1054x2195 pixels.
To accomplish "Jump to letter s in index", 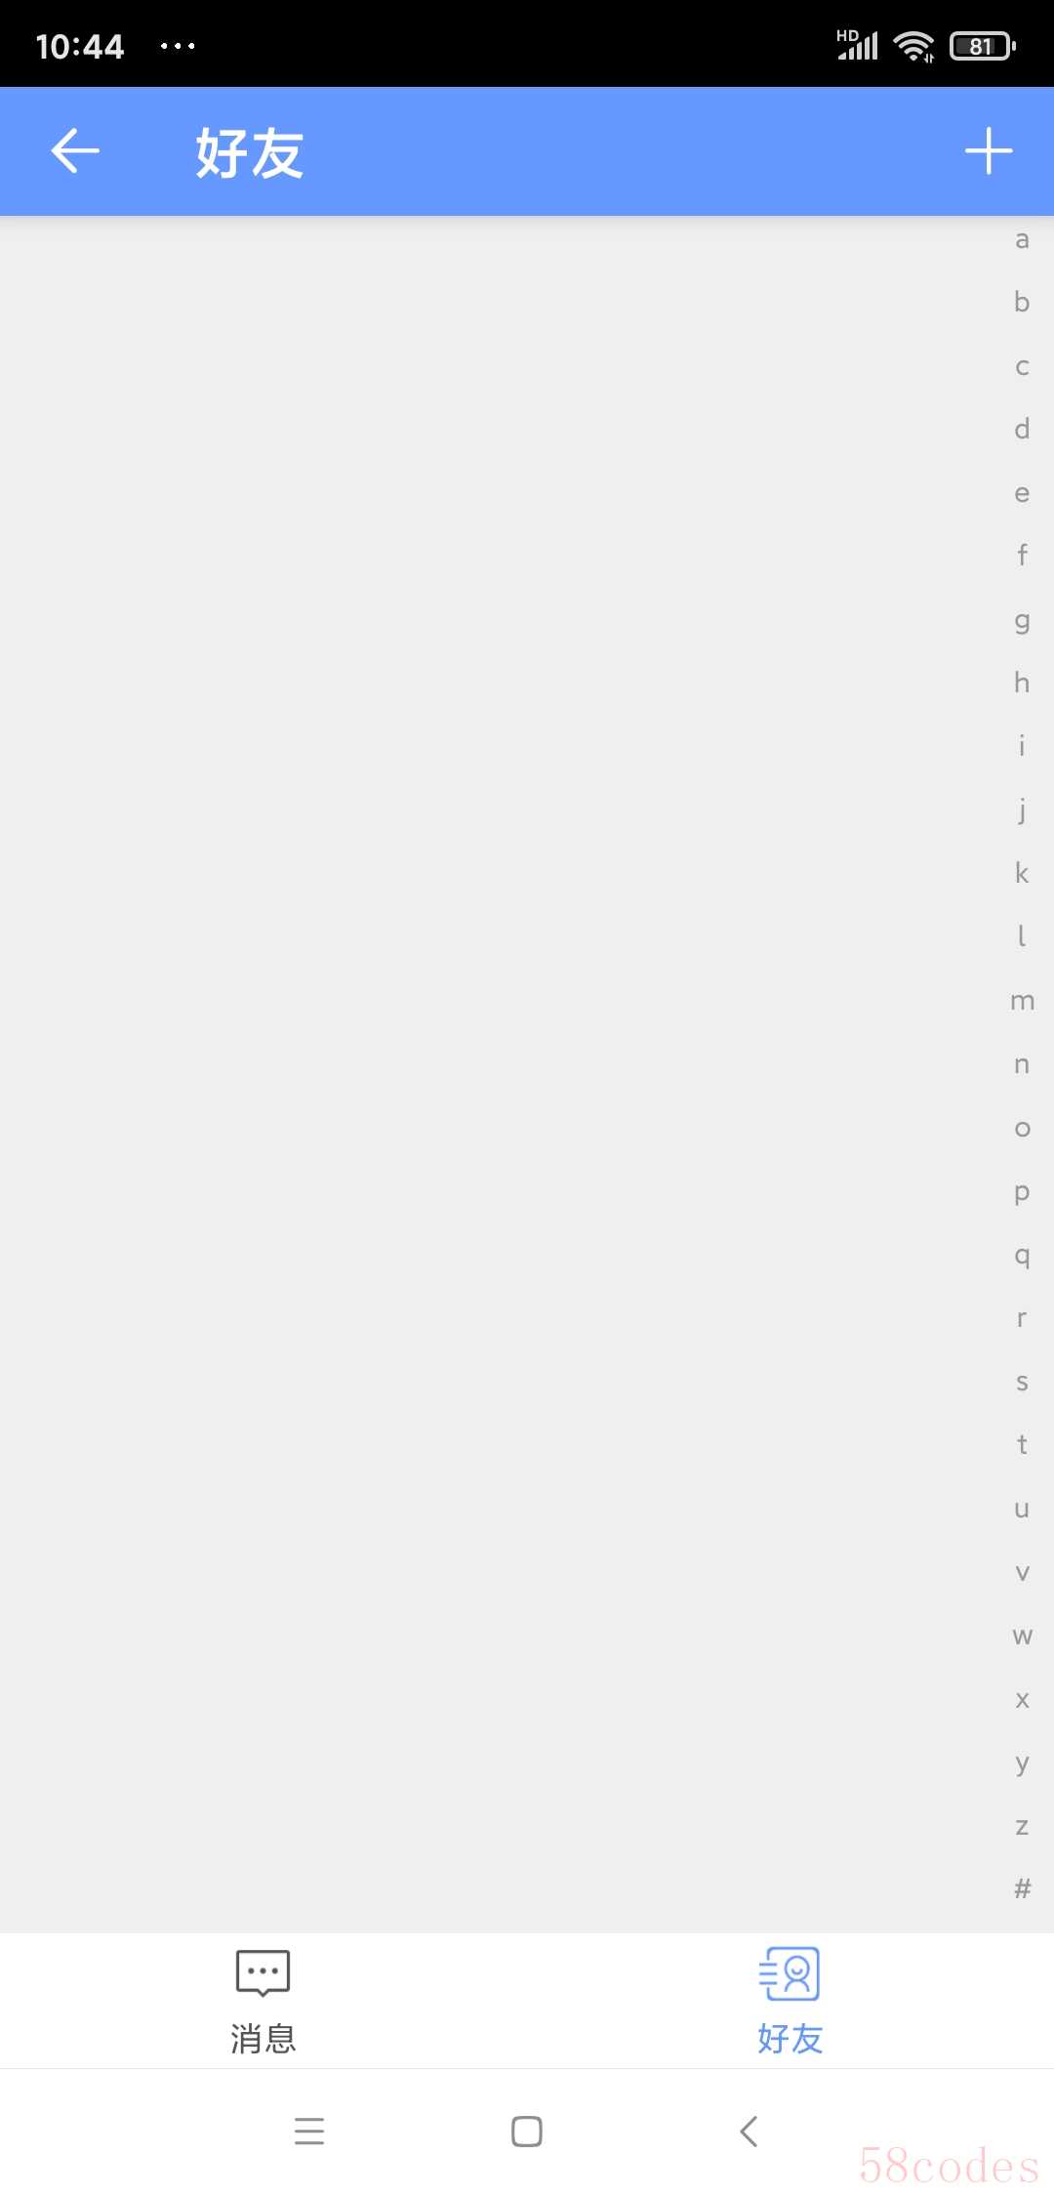I will [1022, 1382].
